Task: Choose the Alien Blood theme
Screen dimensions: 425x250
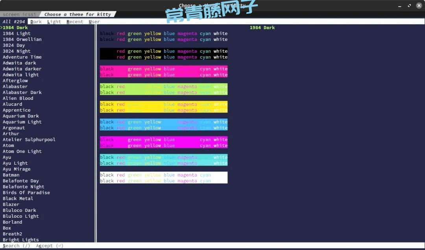Action: point(18,98)
